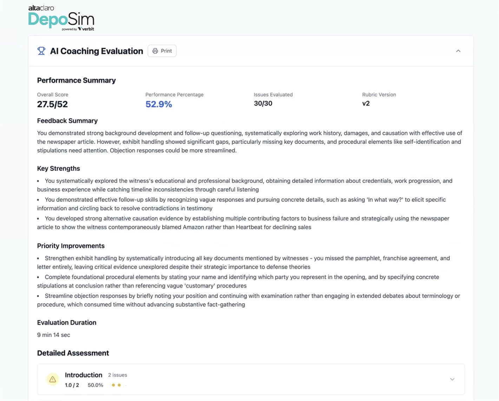499x401 pixels.
Task: Collapse the AI Coaching Evaluation panel
Action: pos(458,51)
